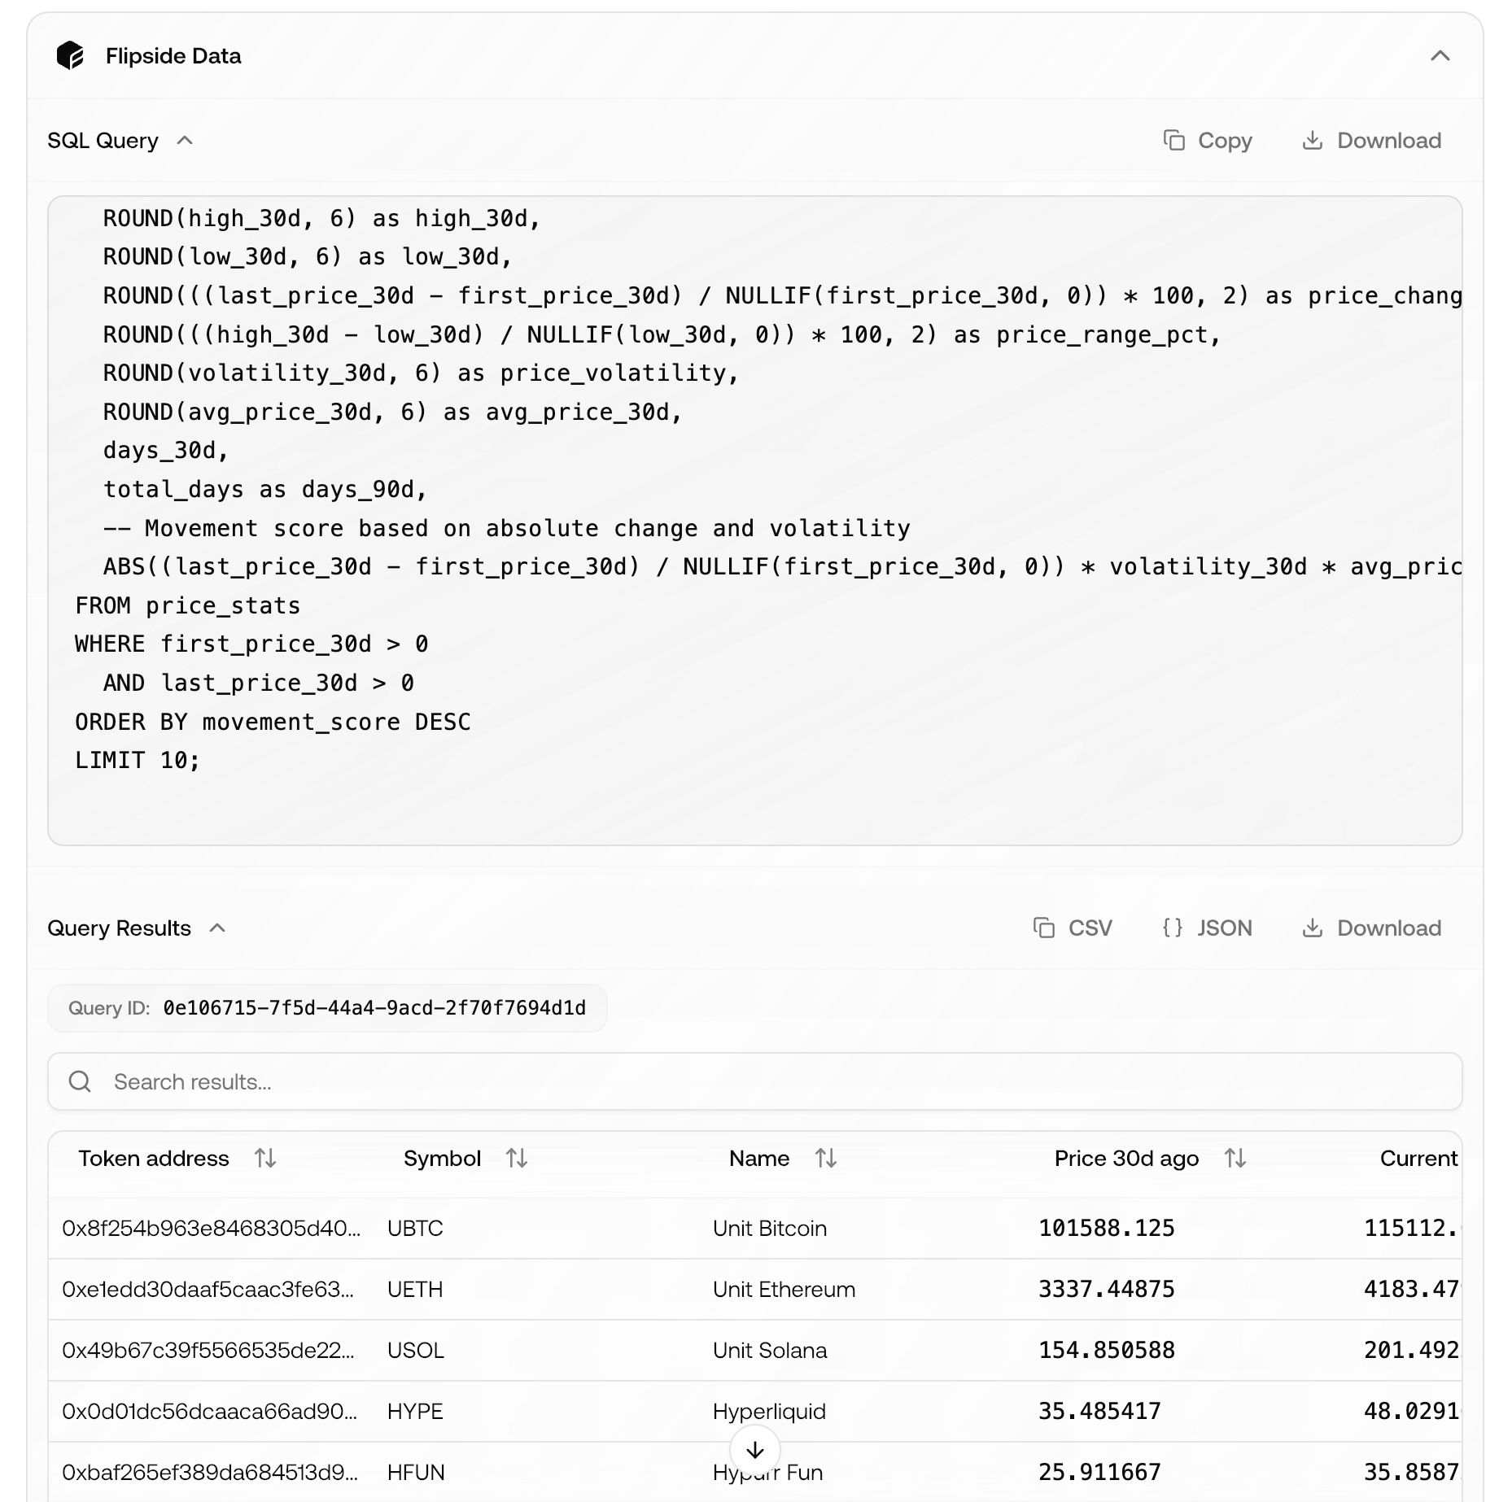The height and width of the screenshot is (1502, 1499).
Task: Toggle sorting on the Symbol column
Action: pyautogui.click(x=516, y=1158)
